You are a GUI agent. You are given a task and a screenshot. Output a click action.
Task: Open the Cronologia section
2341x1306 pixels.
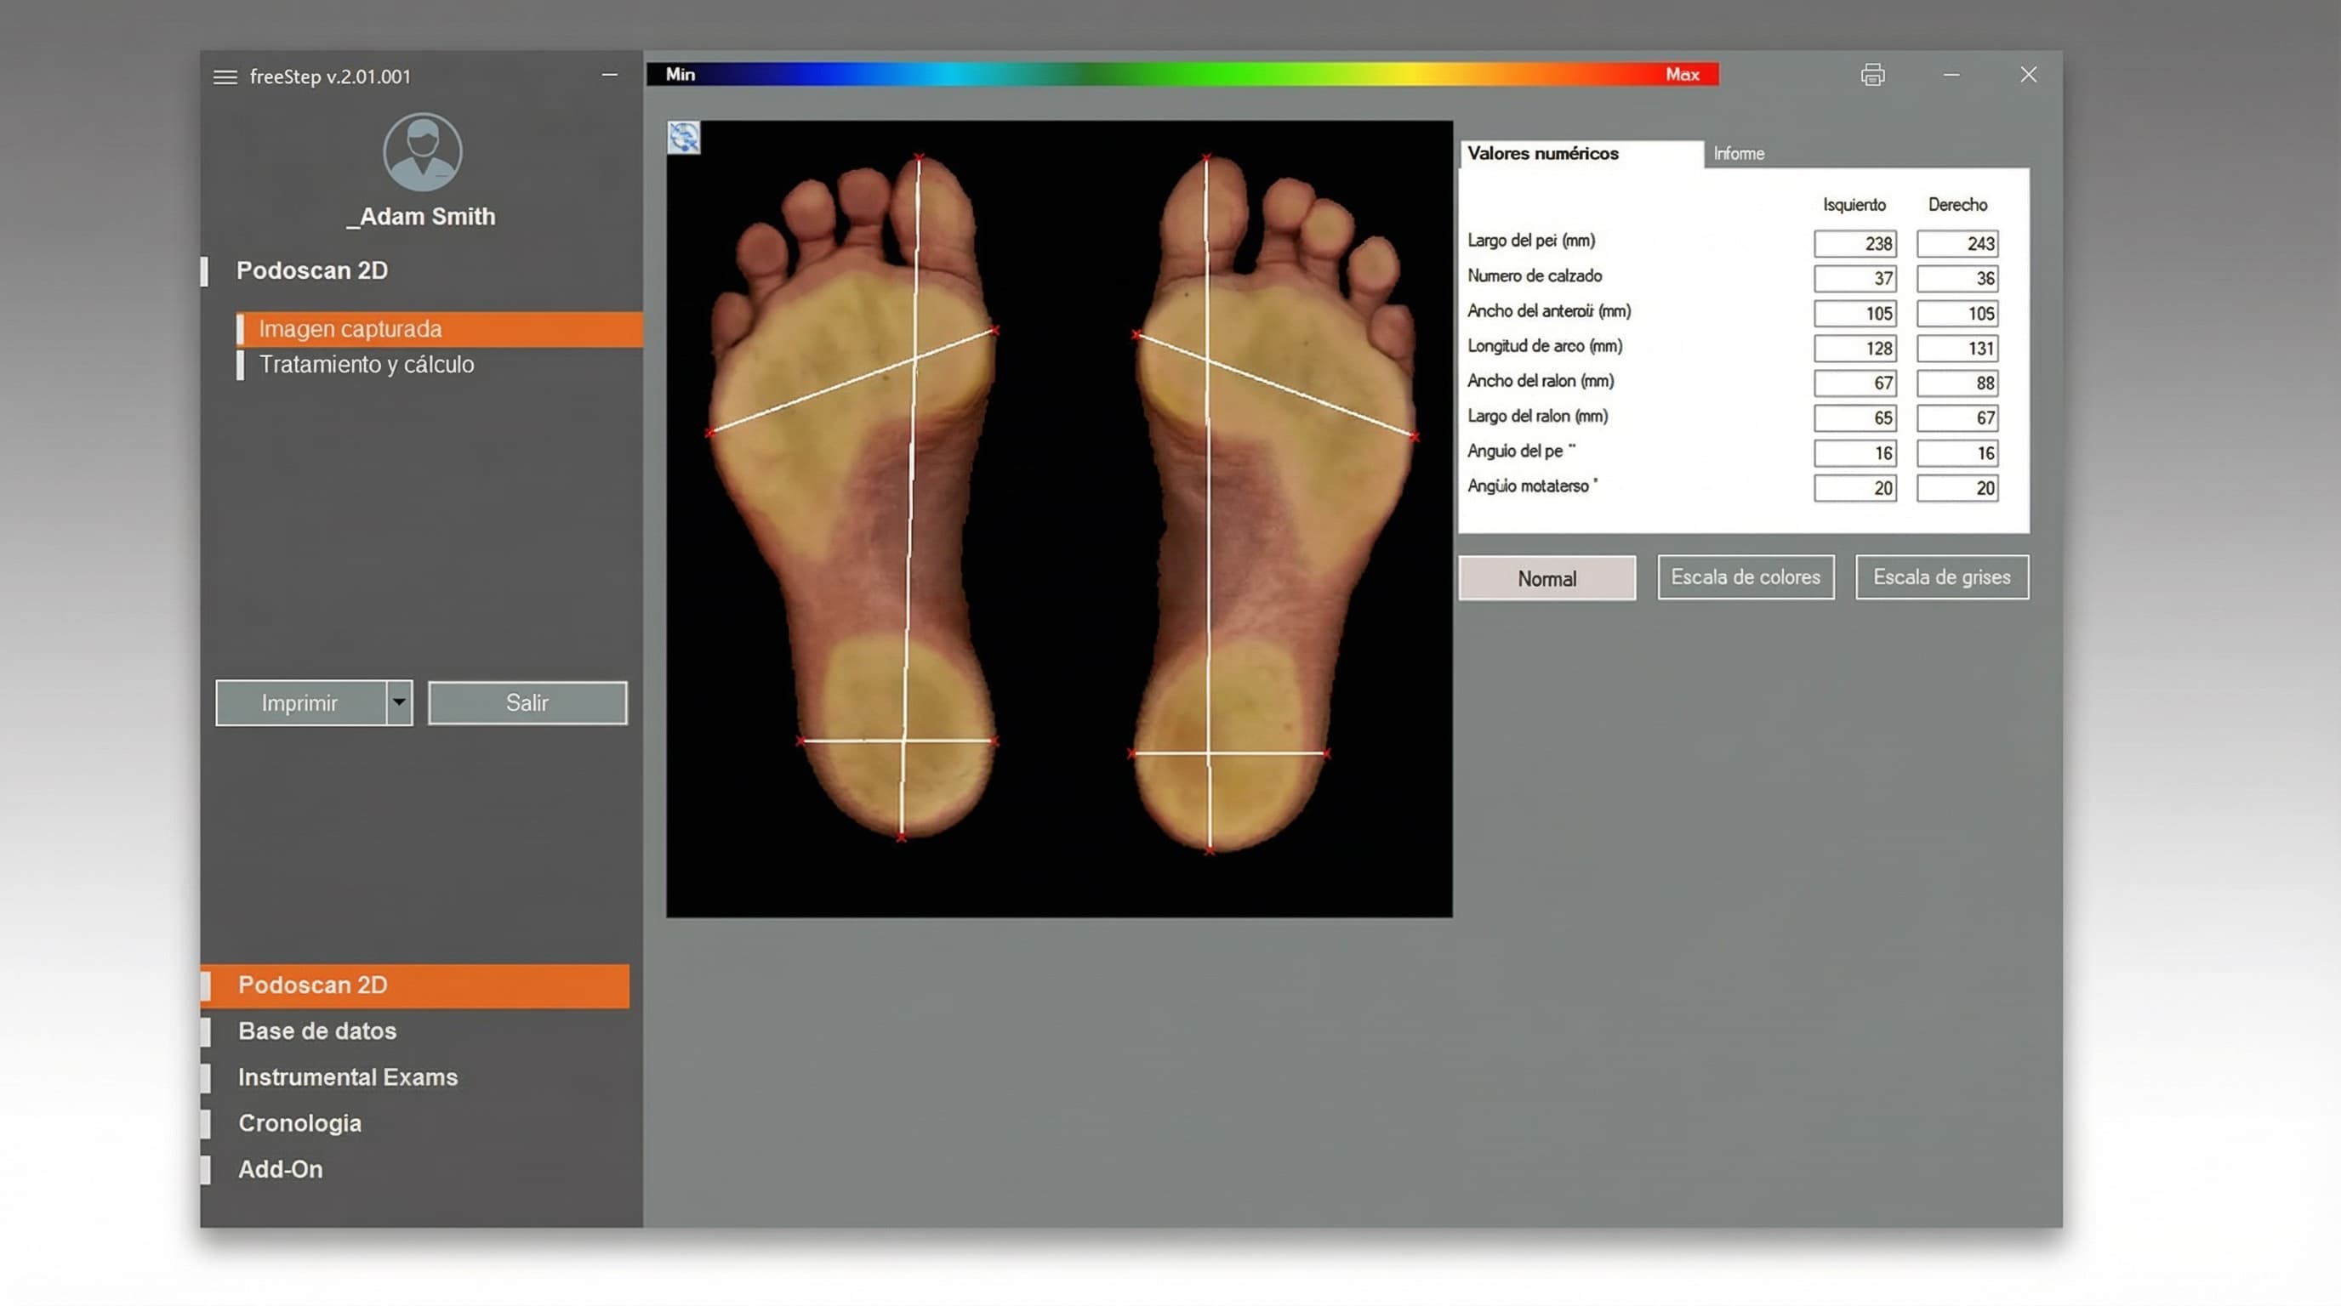click(x=300, y=1122)
